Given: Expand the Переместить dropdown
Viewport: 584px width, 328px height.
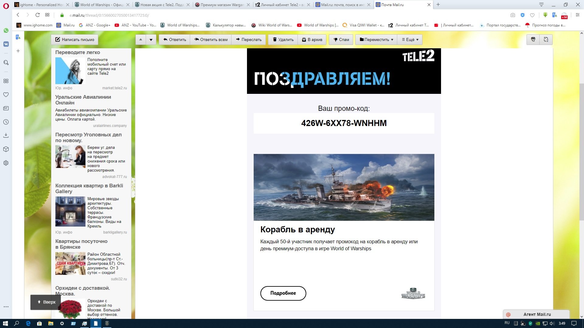Looking at the screenshot, I should tap(376, 39).
